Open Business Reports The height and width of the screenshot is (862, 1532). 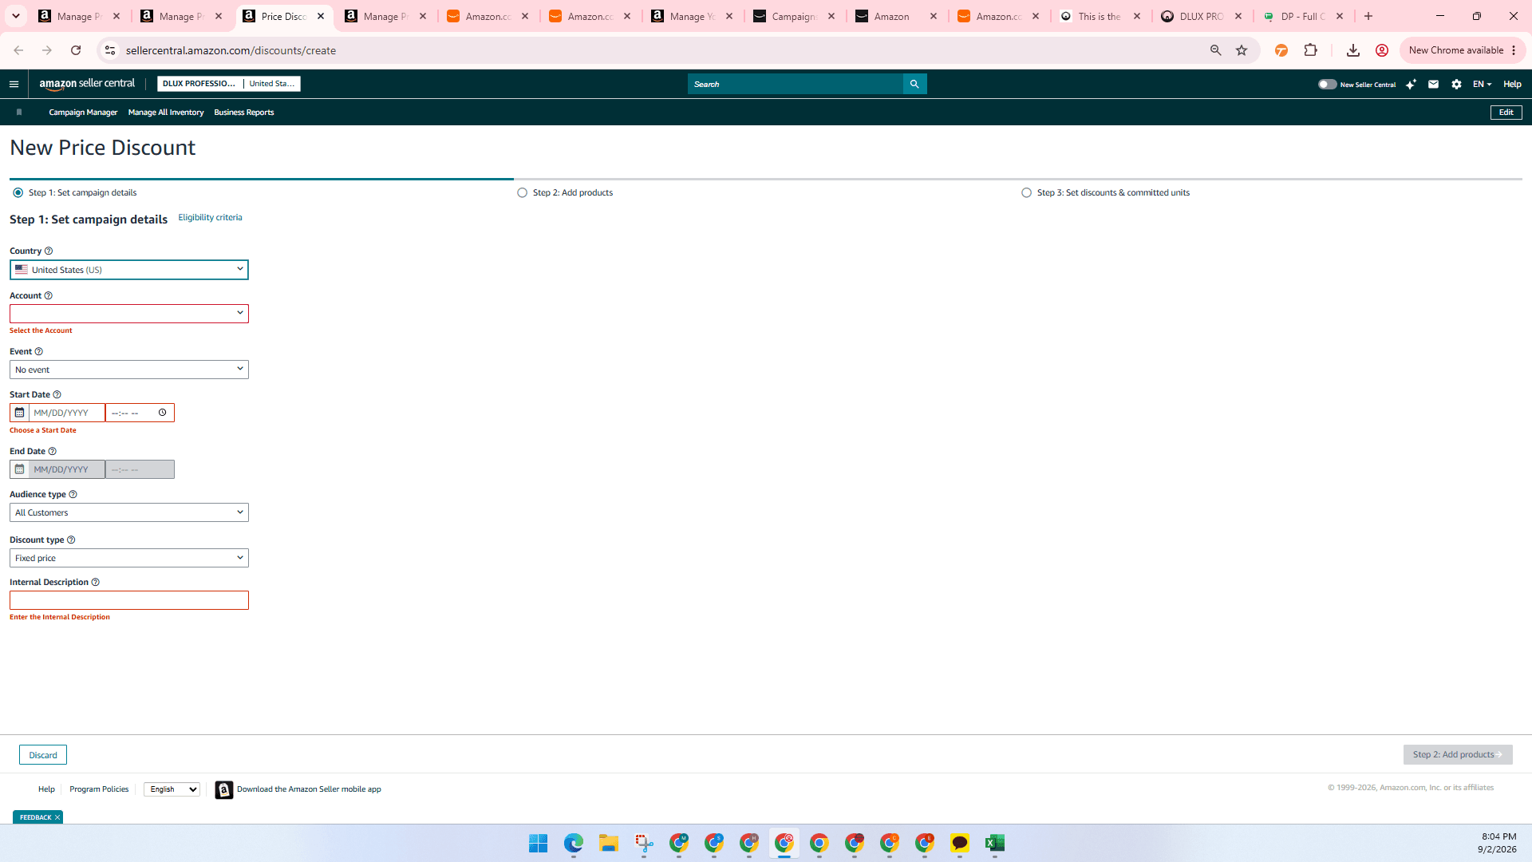244,113
